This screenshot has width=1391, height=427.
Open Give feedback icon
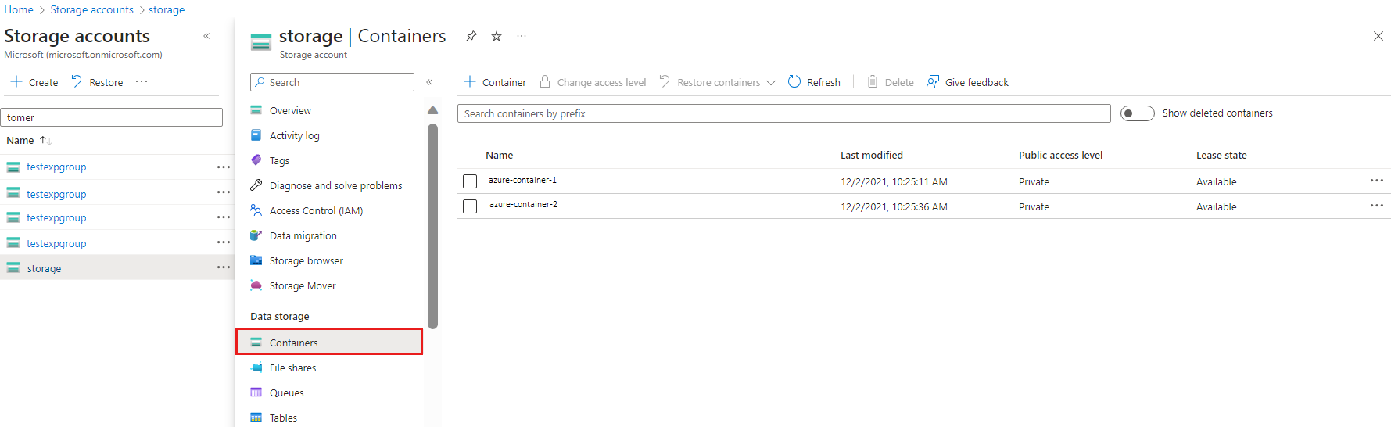pos(933,82)
